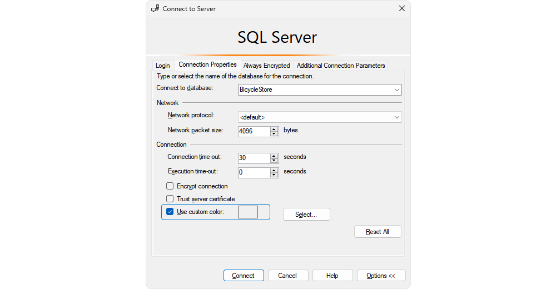Screen dimensions: 556x289
Task: Click the bytes unit text
Action: point(291,130)
